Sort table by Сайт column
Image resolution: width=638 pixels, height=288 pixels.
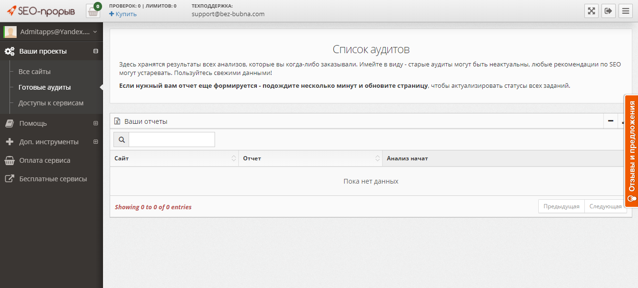click(174, 158)
